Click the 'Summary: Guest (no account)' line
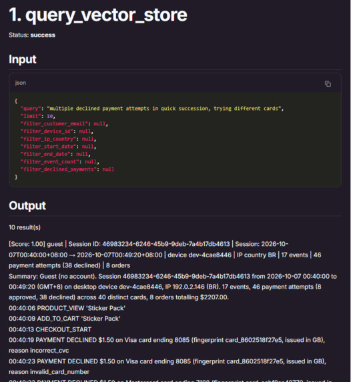This screenshot has width=351, height=382. point(173,276)
